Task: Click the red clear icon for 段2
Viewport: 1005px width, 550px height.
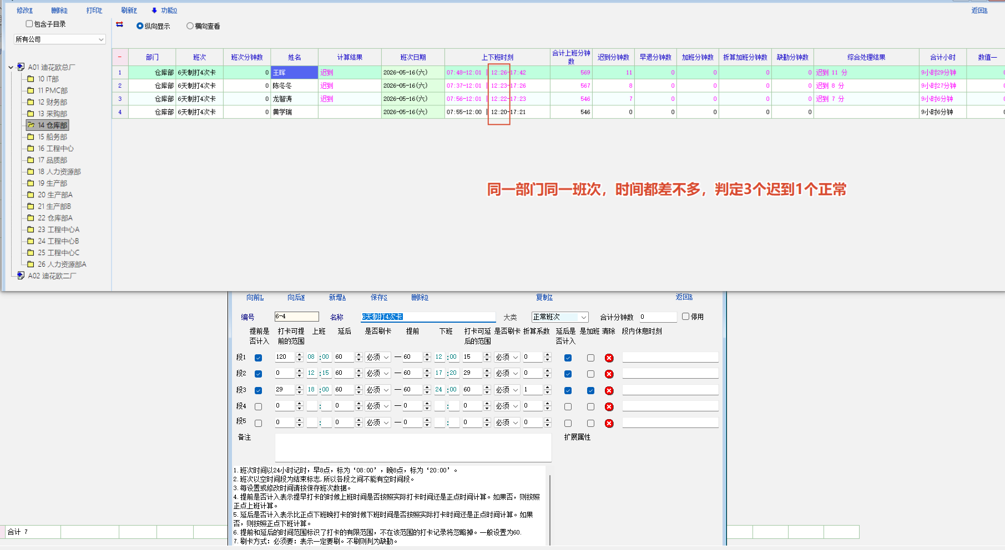Action: tap(609, 374)
